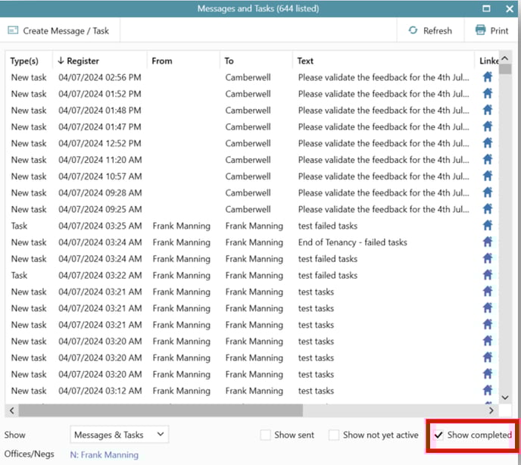Print the messages and tasks list

point(492,30)
